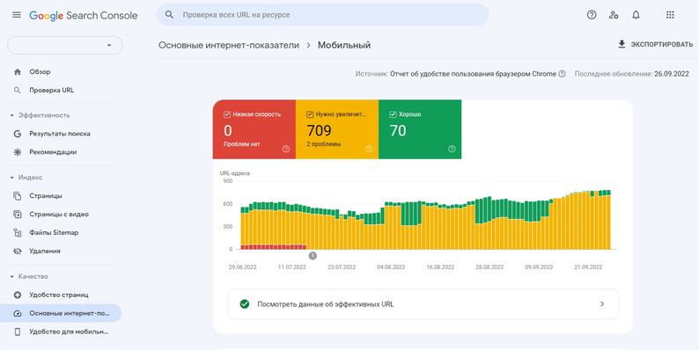Image resolution: width=699 pixels, height=350 pixels.
Task: Click the mobile usability phone icon
Action: click(18, 332)
